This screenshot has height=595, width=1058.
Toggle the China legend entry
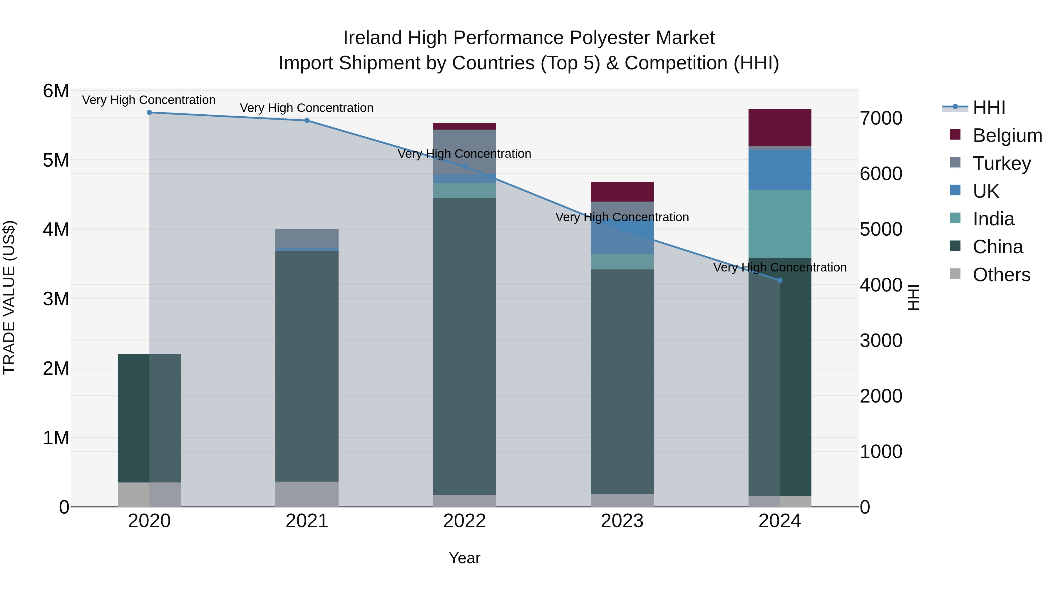[x=986, y=247]
